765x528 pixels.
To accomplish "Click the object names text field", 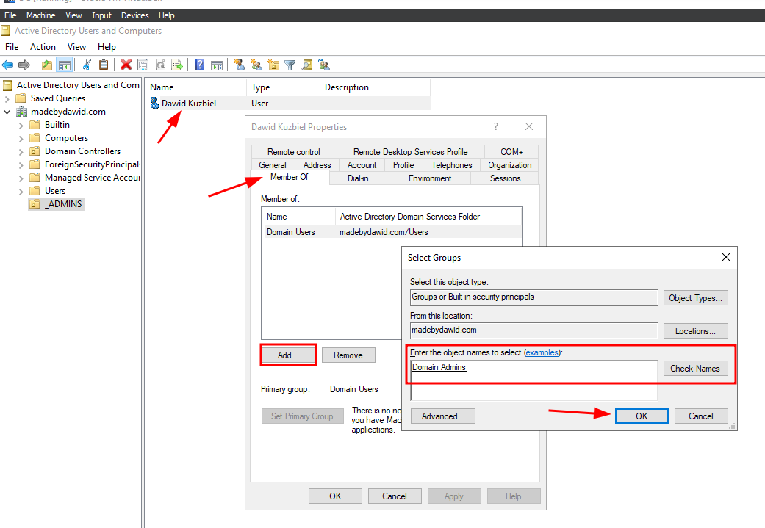I will tap(533, 379).
